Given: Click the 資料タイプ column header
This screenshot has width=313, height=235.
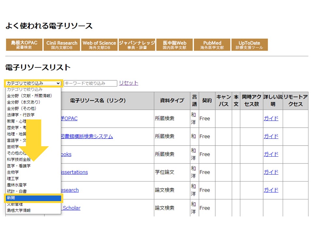Looking at the screenshot, I should [172, 101].
